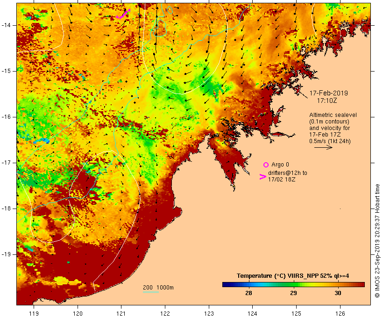383x318 pixels.
Task: Click the 200 1000m depth label
Action: click(158, 288)
